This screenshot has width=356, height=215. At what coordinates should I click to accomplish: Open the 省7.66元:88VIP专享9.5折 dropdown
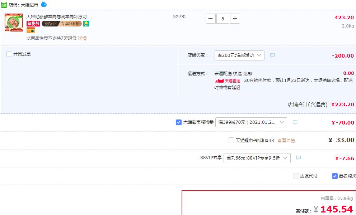click(x=257, y=158)
